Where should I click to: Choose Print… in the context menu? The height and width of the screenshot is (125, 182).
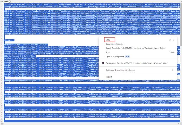click(108, 52)
